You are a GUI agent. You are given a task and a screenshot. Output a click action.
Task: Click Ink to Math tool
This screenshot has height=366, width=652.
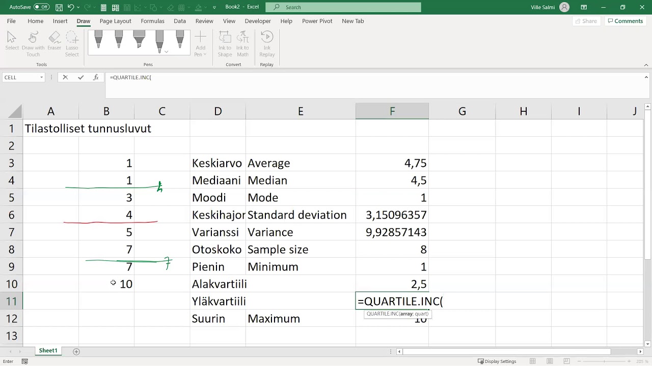[x=242, y=44]
